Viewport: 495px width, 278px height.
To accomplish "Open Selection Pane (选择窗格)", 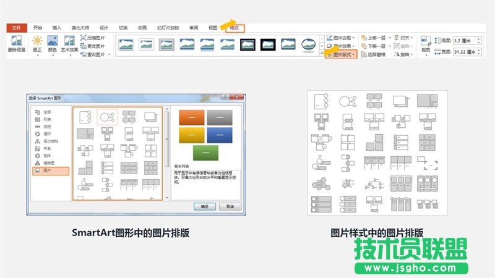I will pos(373,54).
